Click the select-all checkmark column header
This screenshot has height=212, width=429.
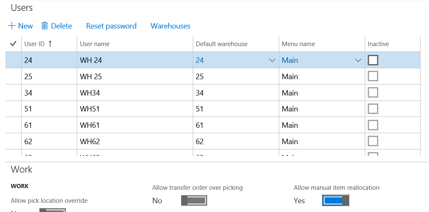tap(13, 44)
